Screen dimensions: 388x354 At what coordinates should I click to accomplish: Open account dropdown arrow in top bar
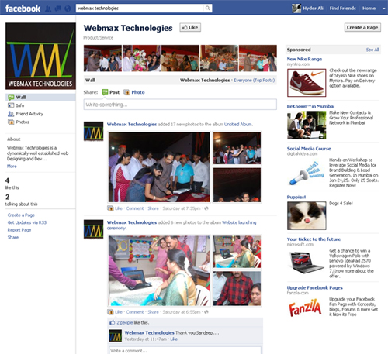tap(383, 9)
